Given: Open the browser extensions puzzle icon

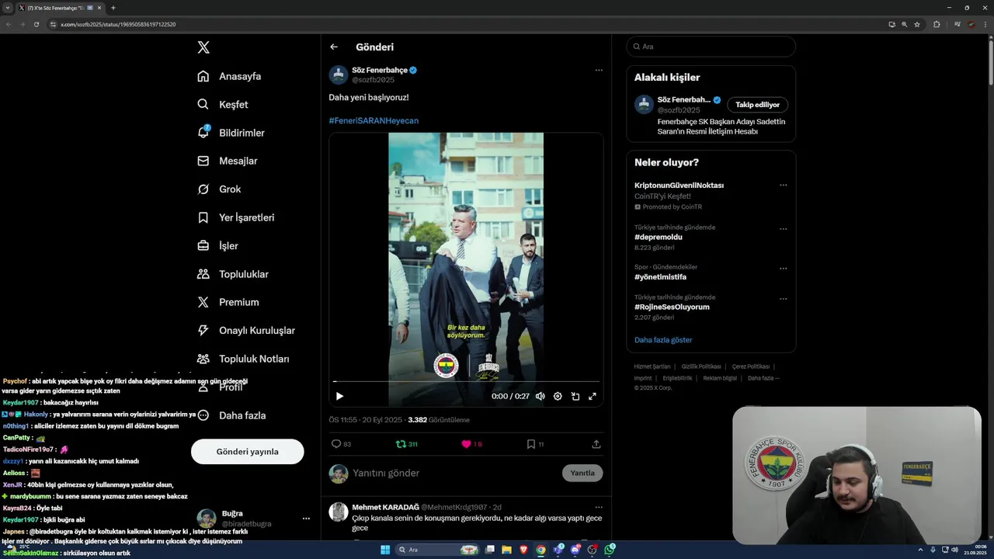Looking at the screenshot, I should (x=937, y=24).
